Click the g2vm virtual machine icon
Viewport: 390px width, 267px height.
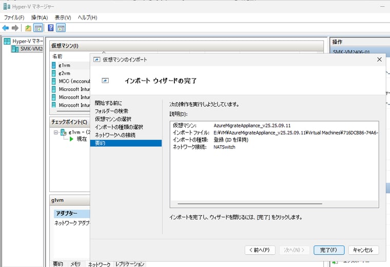[x=54, y=73]
